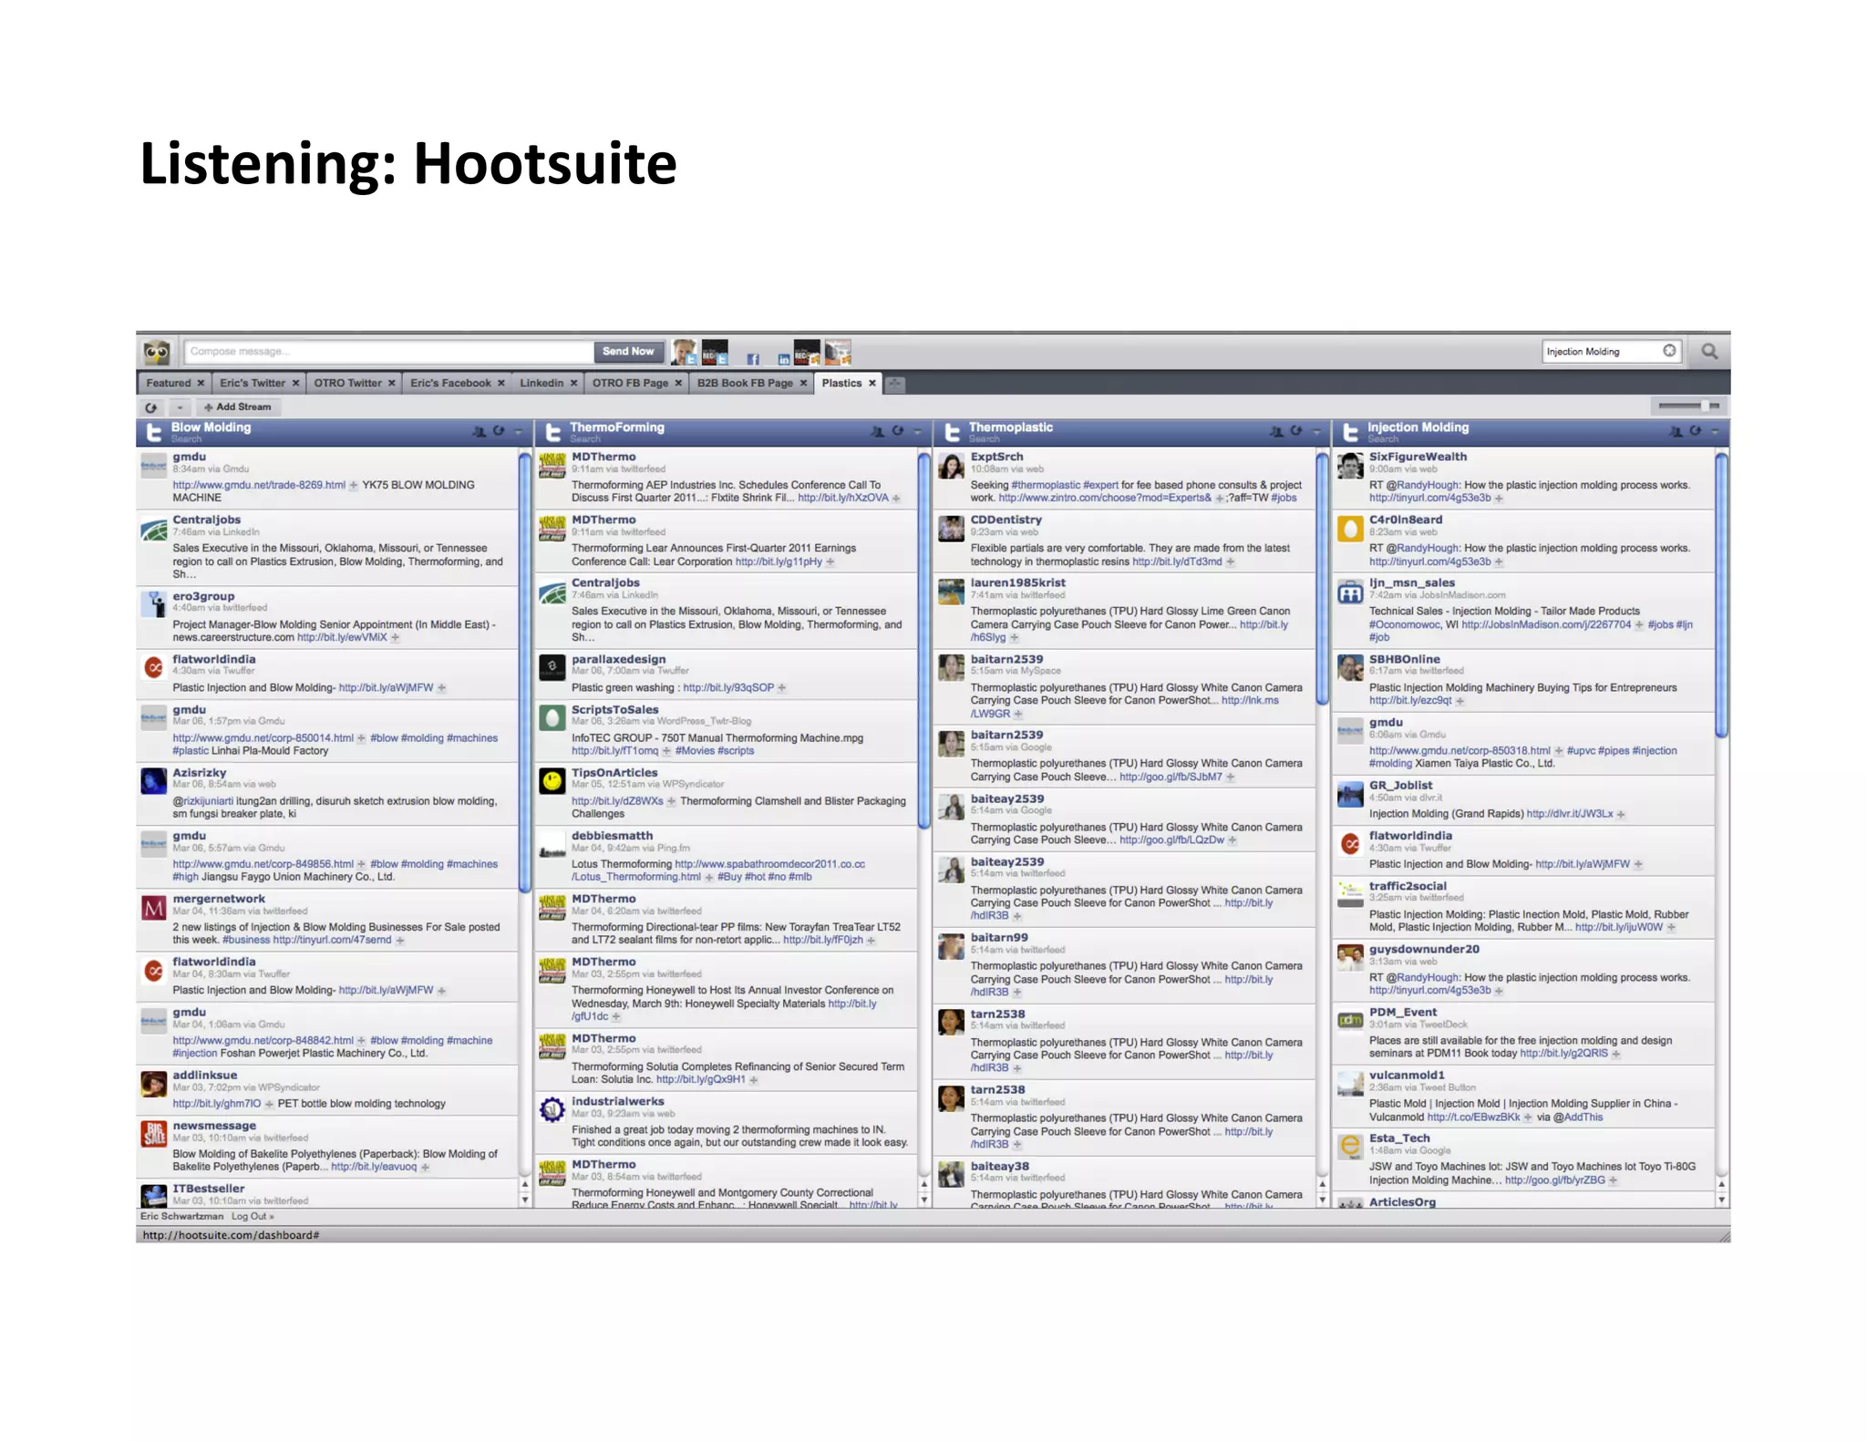This screenshot has width=1867, height=1442.
Task: Open Thermoplastic stream user icon
Action: coord(1276,431)
